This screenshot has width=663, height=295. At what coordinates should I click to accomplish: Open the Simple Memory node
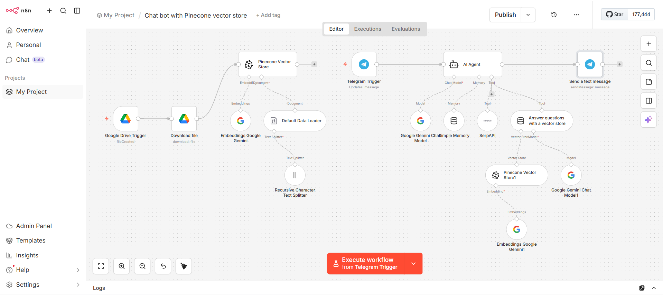point(454,121)
